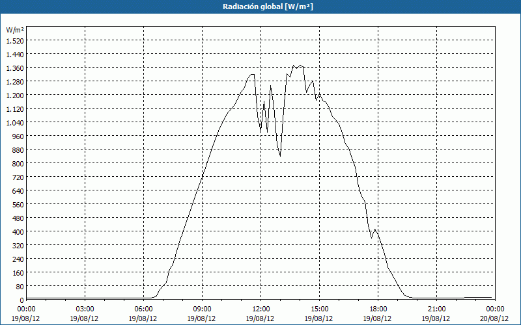This screenshot has height=325, width=521.
Task: Select the y-axis origin value "0"
Action: pyautogui.click(x=22, y=300)
